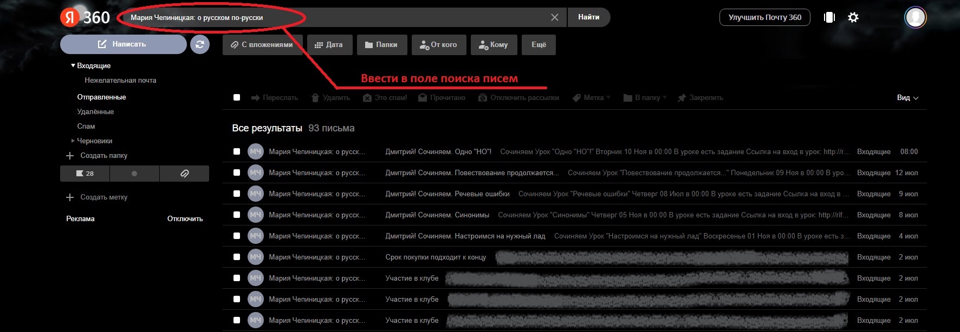Image resolution: width=960 pixels, height=332 pixels.
Task: Toggle the select-all messages checkbox
Action: point(237,97)
